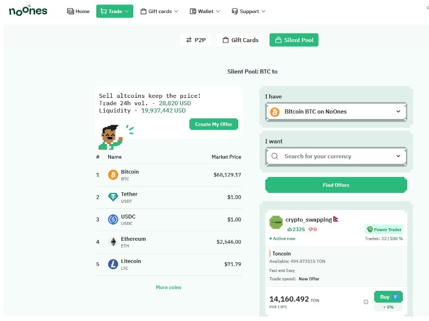Open the Trade dropdown menu
The height and width of the screenshot is (321, 429).
point(115,11)
